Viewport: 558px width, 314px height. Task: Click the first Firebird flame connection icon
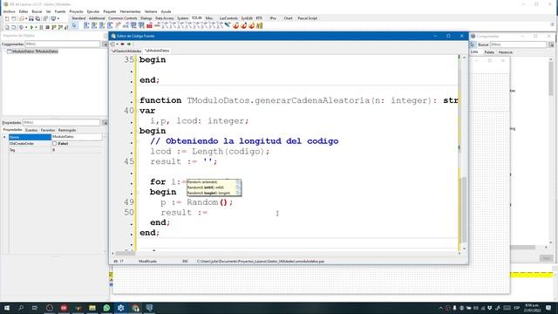(235, 25)
